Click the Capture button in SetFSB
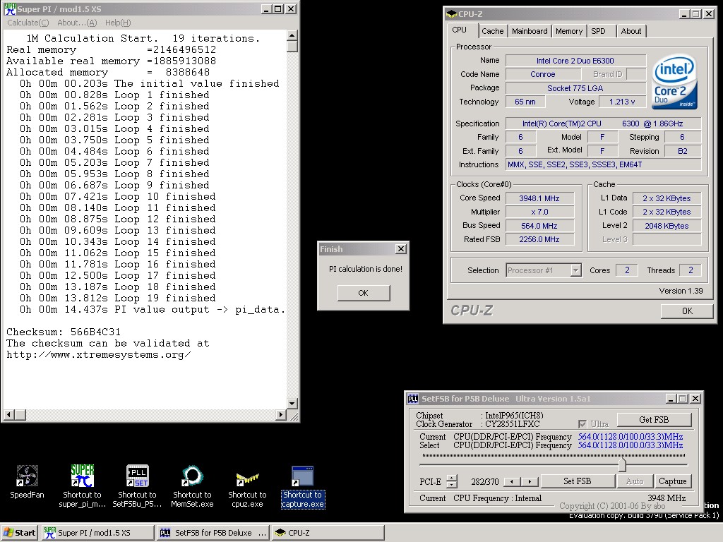Image resolution: width=723 pixels, height=542 pixels. (673, 481)
